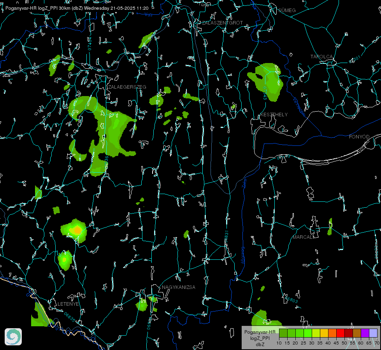Click the legend's logZ_PPI label
Screen dimensions: 381x350
pos(260,338)
